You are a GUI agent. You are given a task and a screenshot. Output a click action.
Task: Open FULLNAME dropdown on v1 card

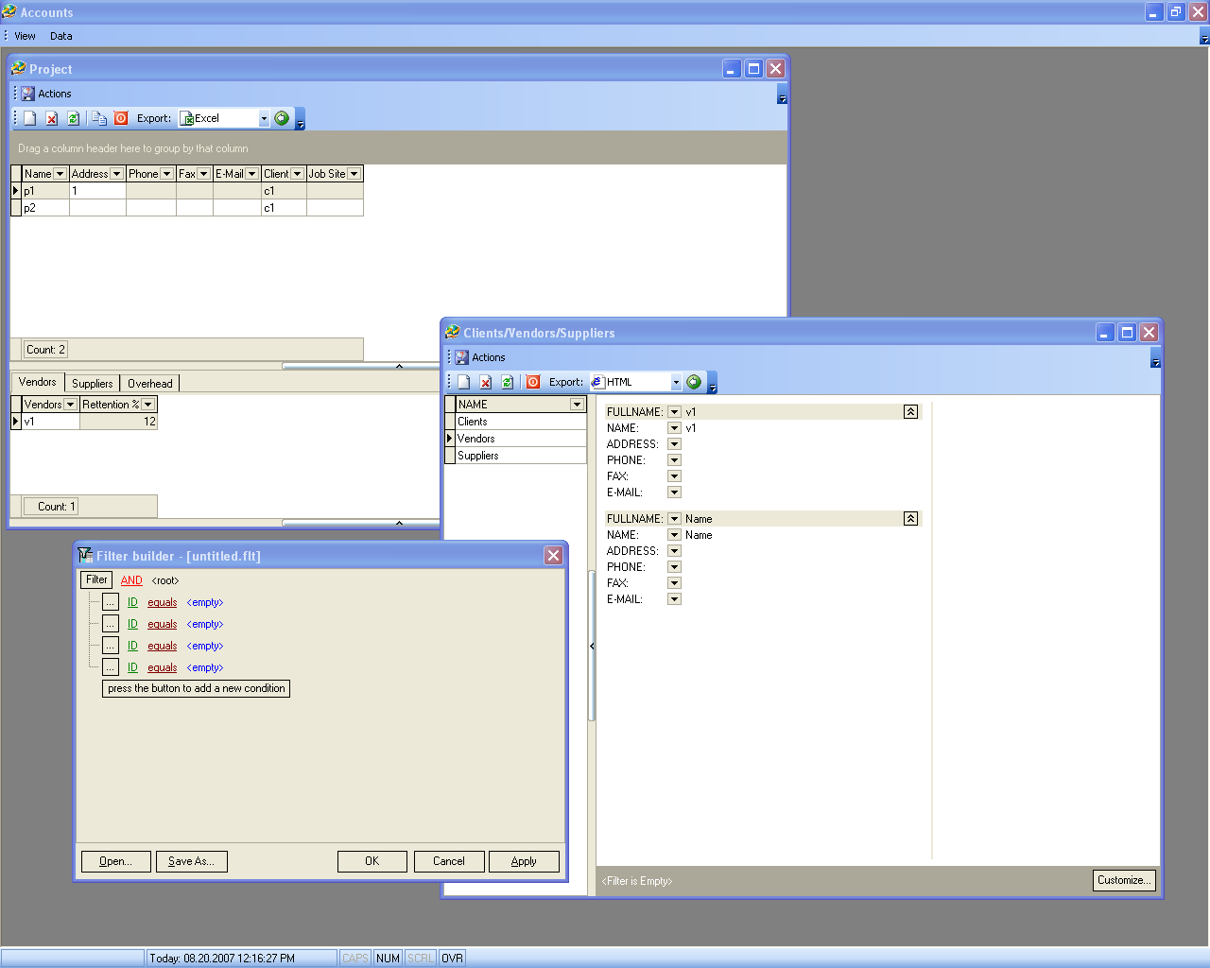pos(674,412)
